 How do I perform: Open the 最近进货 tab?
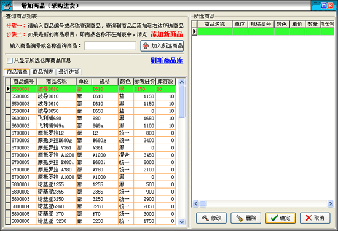(69, 72)
